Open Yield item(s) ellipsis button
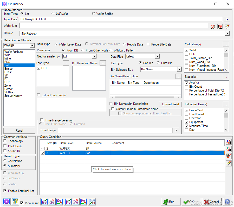 (226, 44)
